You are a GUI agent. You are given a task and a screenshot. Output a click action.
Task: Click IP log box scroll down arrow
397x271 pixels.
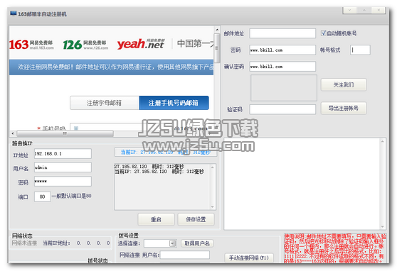coord(212,206)
